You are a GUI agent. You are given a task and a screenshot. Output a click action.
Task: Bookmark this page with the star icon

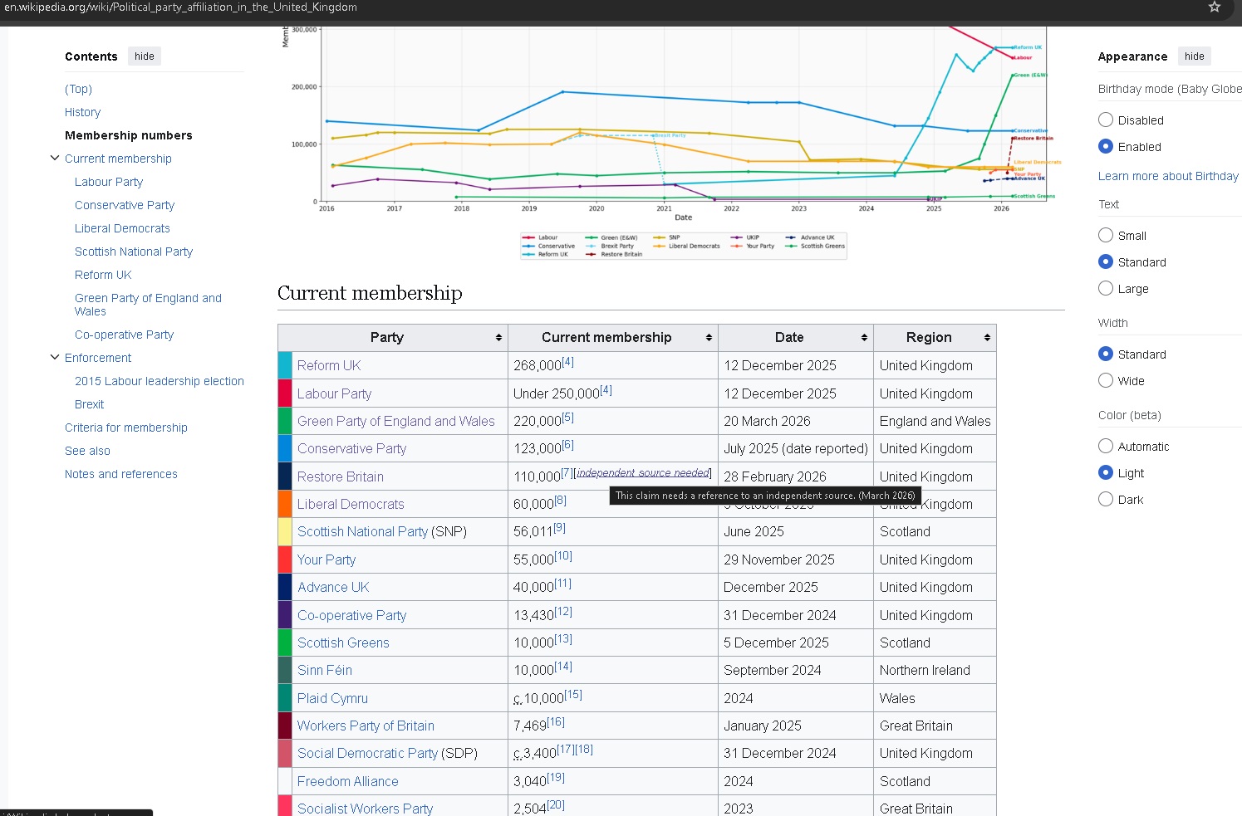[1214, 7]
